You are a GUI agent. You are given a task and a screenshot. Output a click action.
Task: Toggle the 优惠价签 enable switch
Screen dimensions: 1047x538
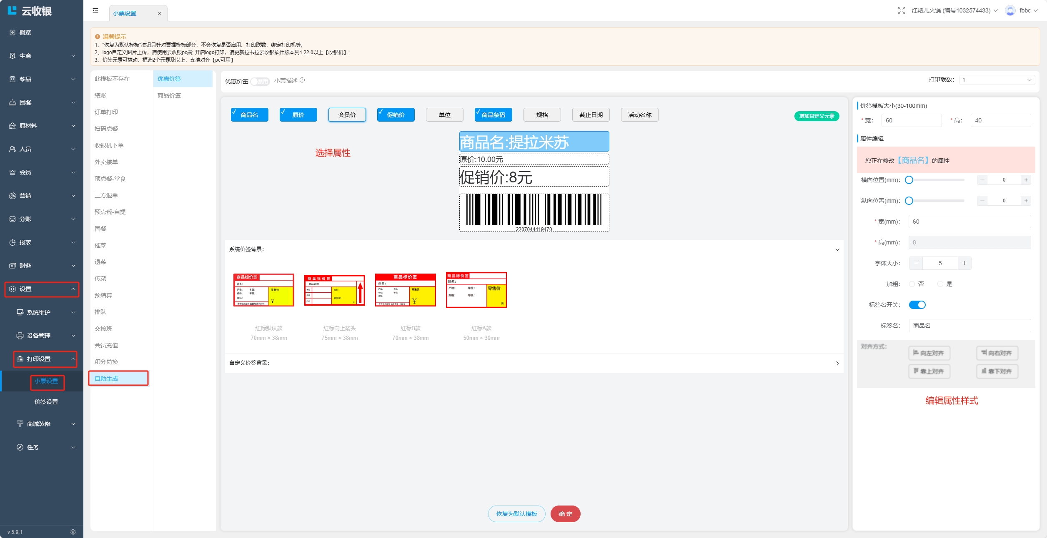260,81
